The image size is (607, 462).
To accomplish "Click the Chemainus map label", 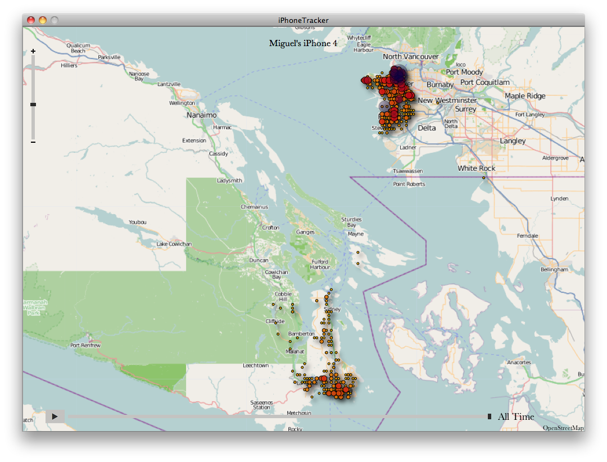I will 255,207.
